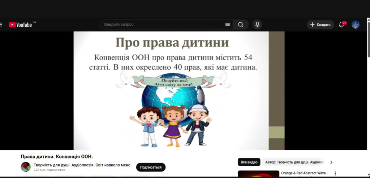Viewport: 370px width, 178px height.
Task: Click the Создать button
Action: 320,25
